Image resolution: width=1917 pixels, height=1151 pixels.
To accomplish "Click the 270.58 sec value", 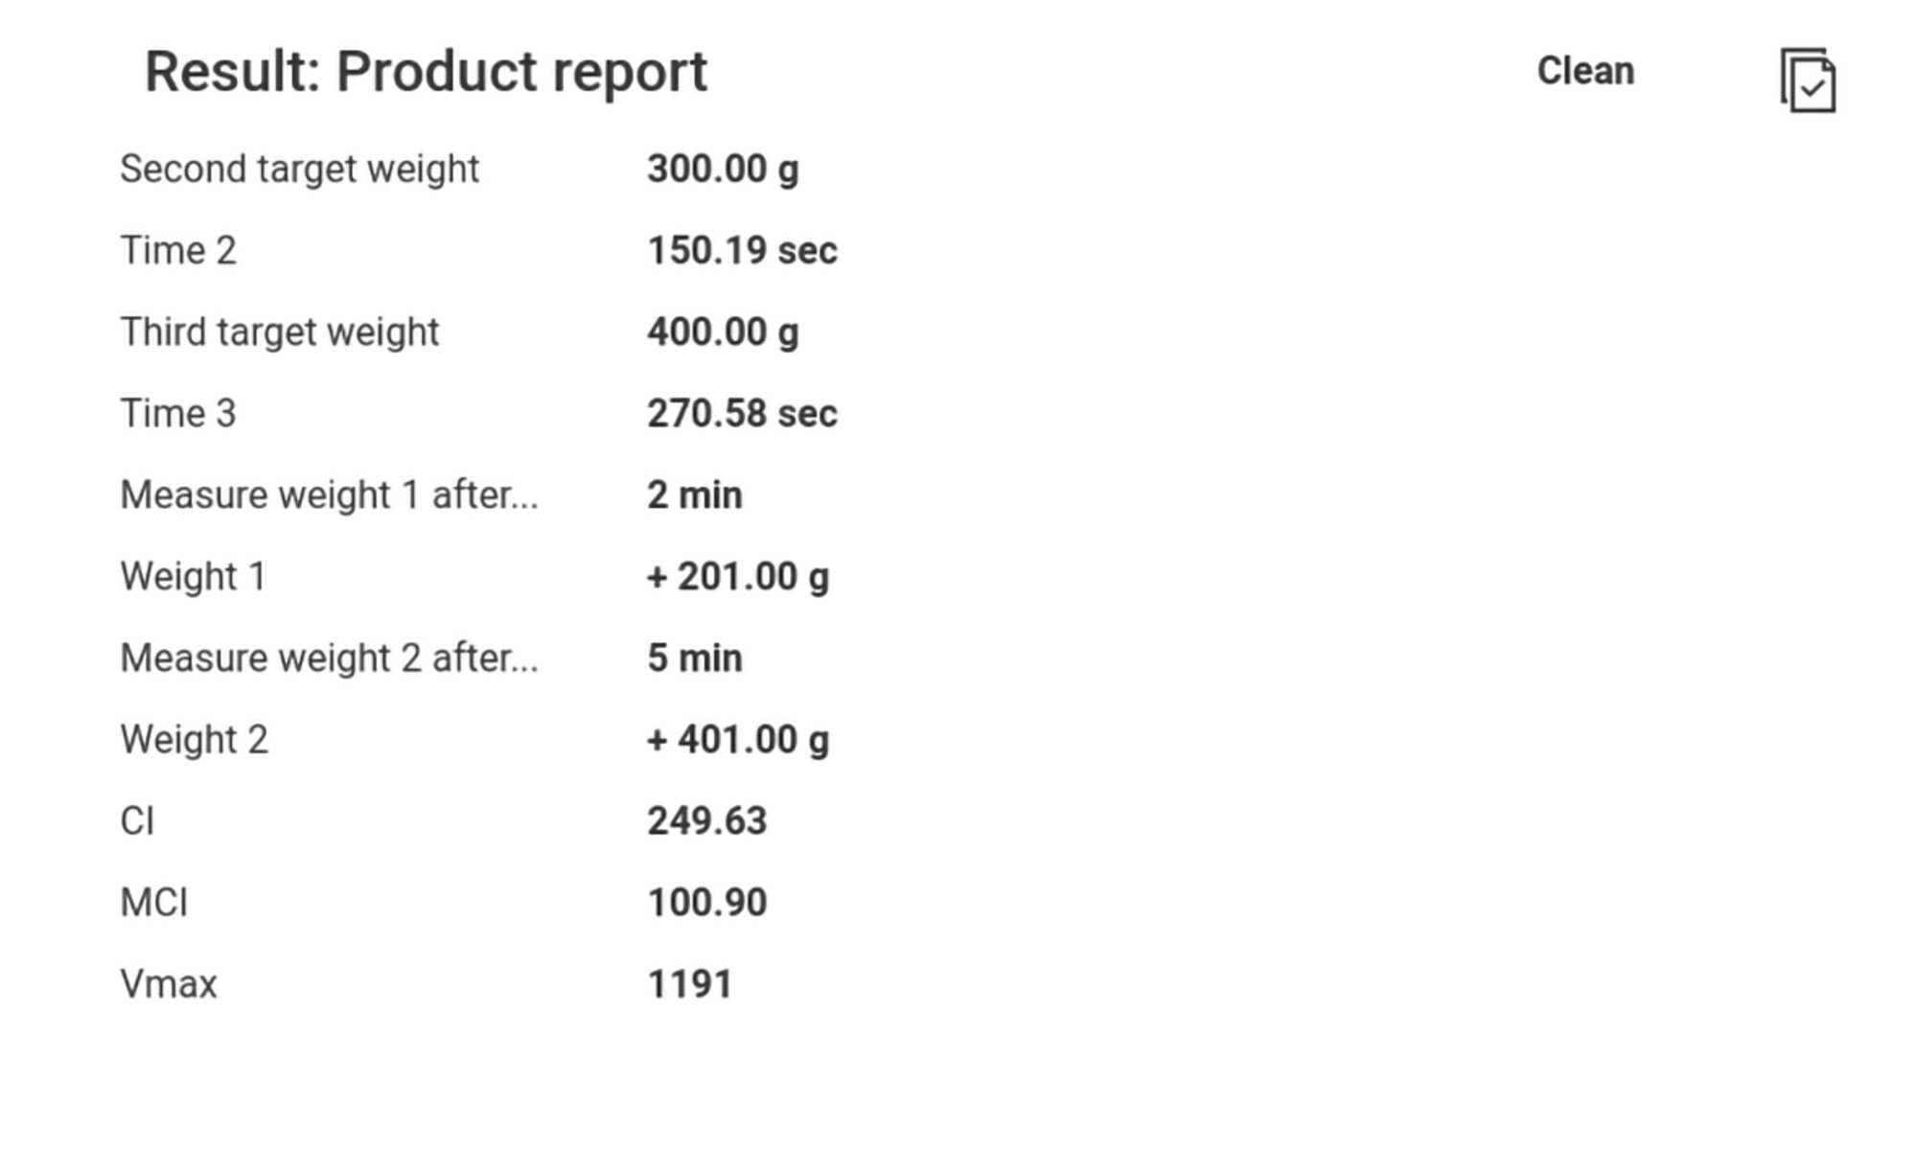I will 742,414.
